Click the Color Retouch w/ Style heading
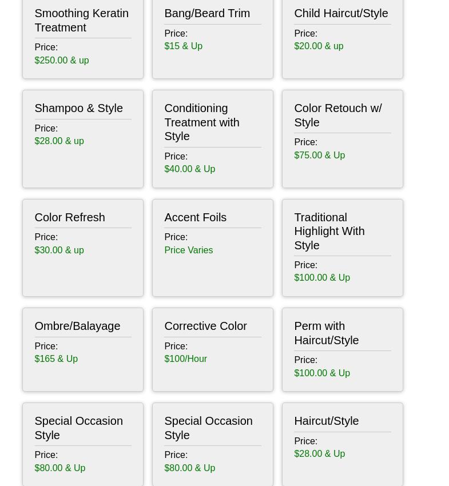449x486 pixels. pos(337,115)
